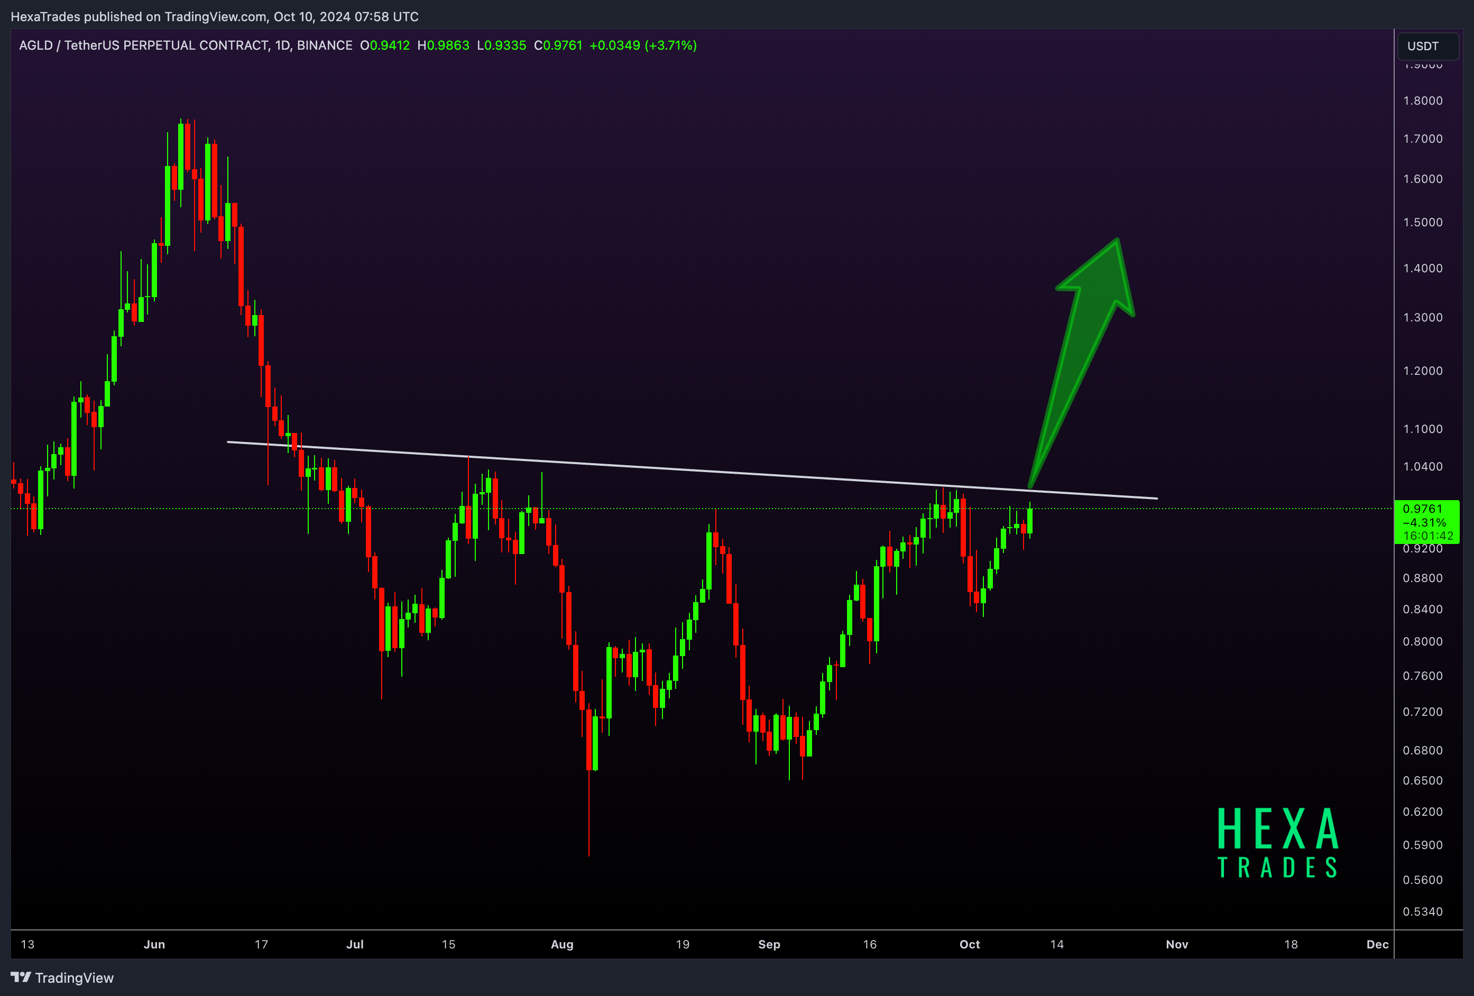Click the -4.31% label in price tag
Screen dimensions: 1474x996
(x=1424, y=522)
